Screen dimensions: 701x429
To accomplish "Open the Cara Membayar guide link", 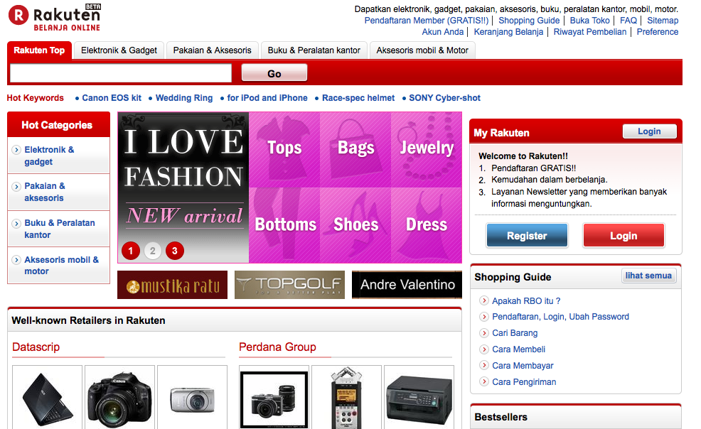I will (x=523, y=366).
